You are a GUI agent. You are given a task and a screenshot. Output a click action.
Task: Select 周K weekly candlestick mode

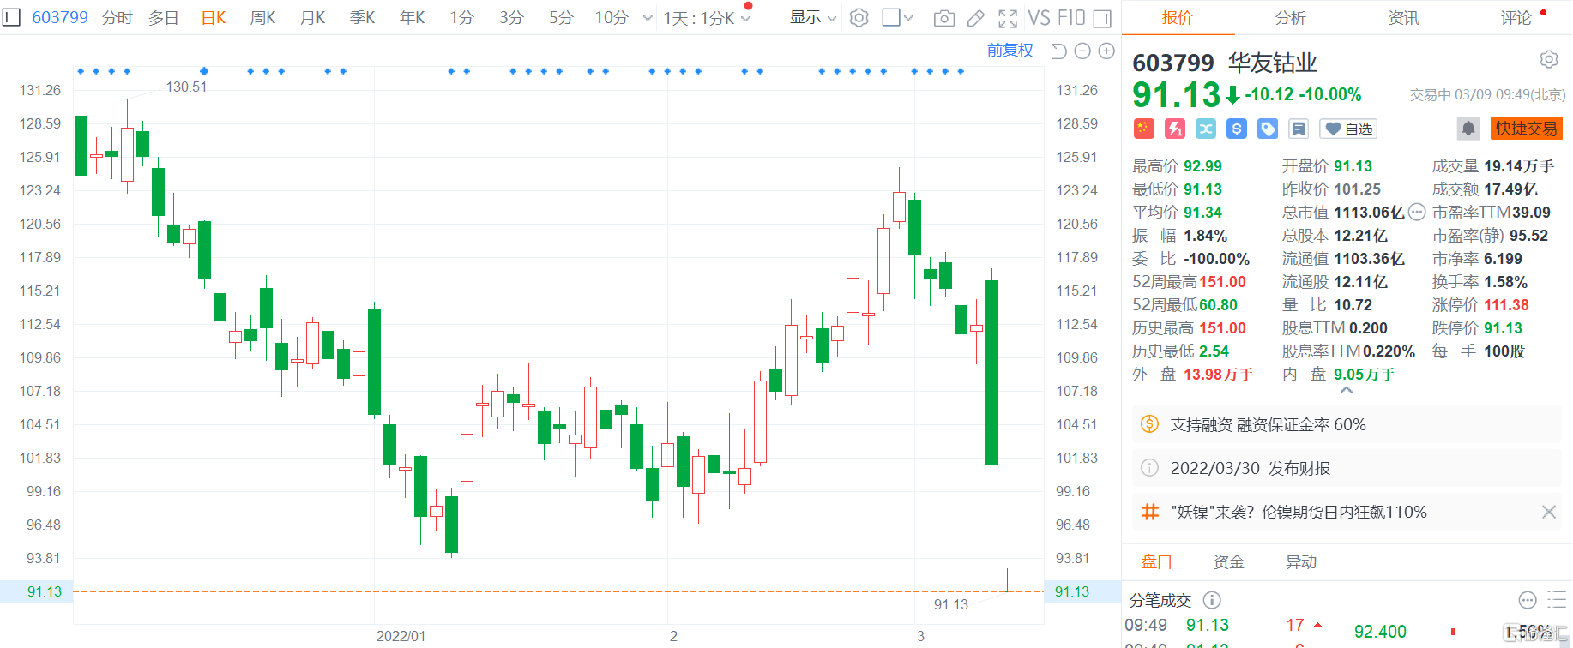click(262, 18)
